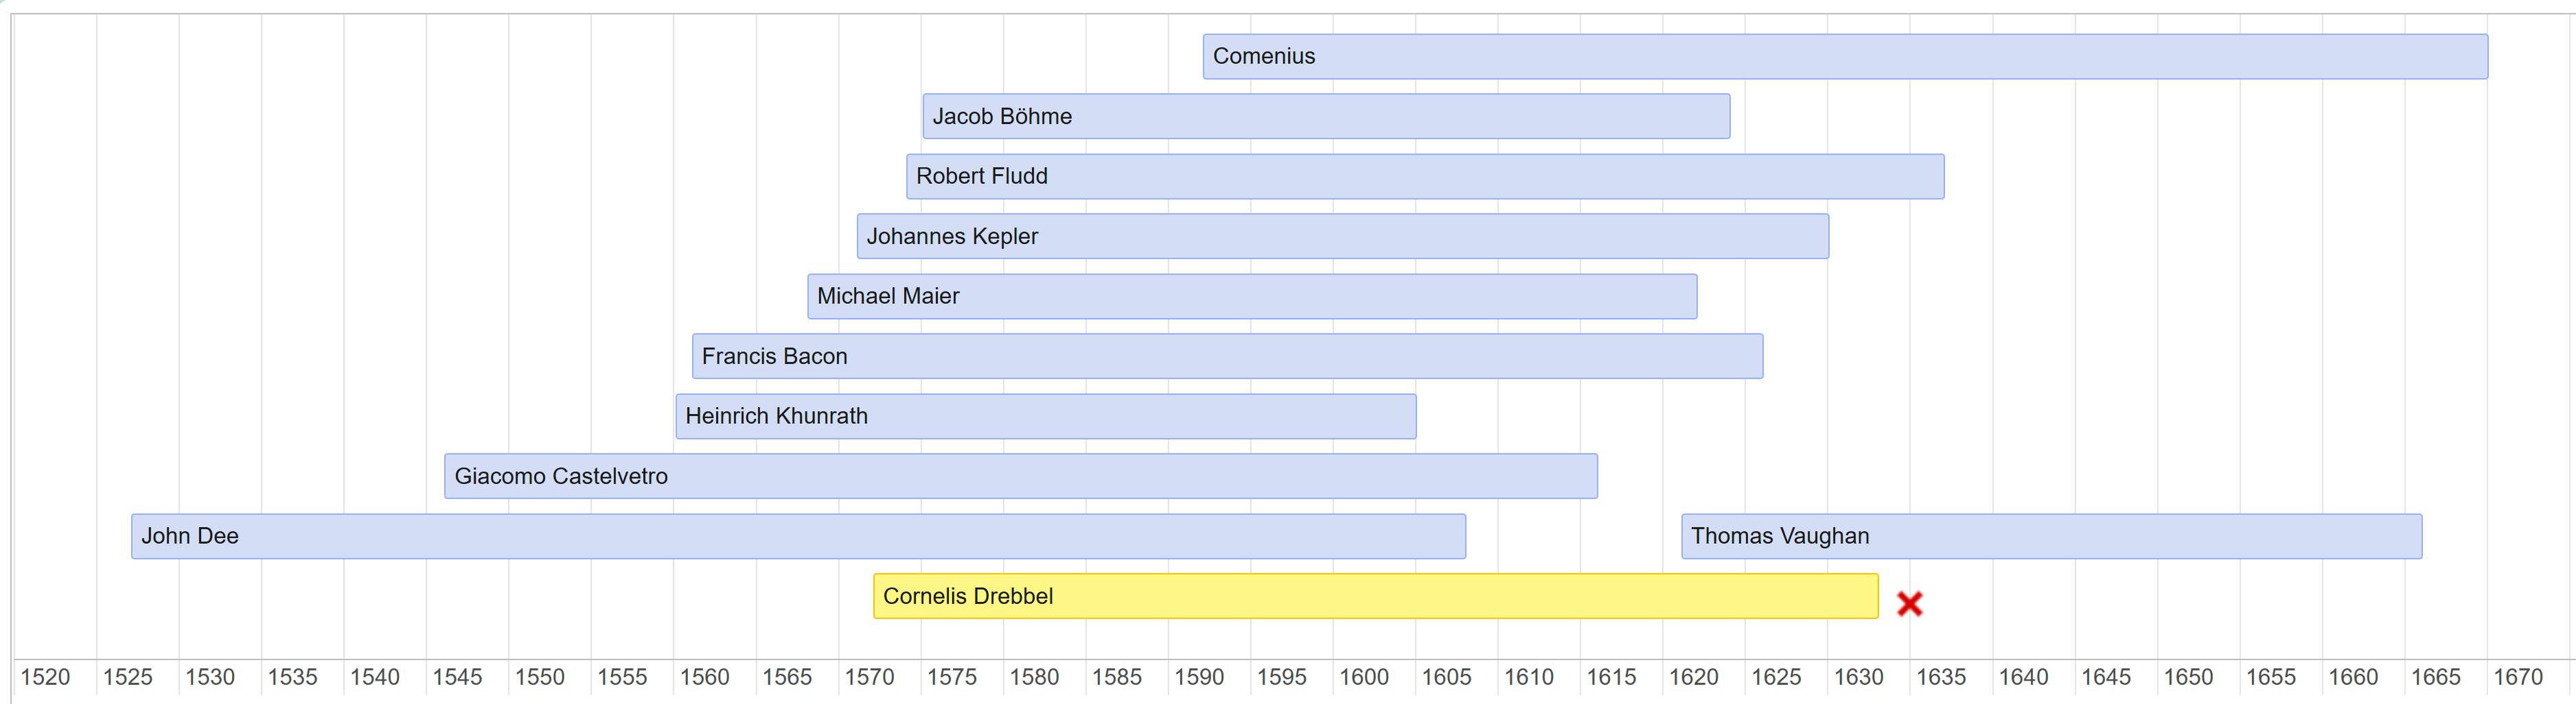Click the 1600 year axis label
The image size is (2576, 704).
1364,677
